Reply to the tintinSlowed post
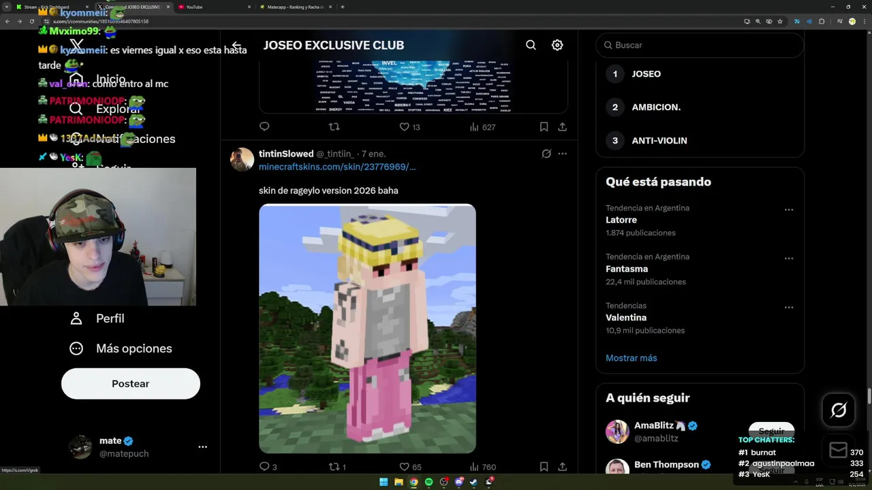The width and height of the screenshot is (872, 490). click(264, 467)
